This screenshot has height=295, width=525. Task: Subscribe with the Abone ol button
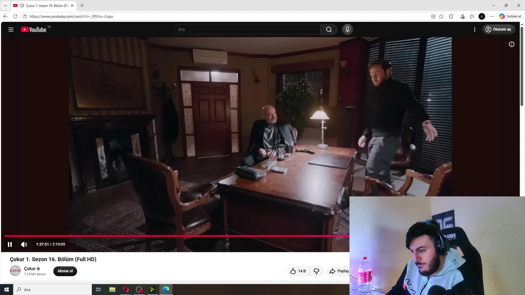65,271
